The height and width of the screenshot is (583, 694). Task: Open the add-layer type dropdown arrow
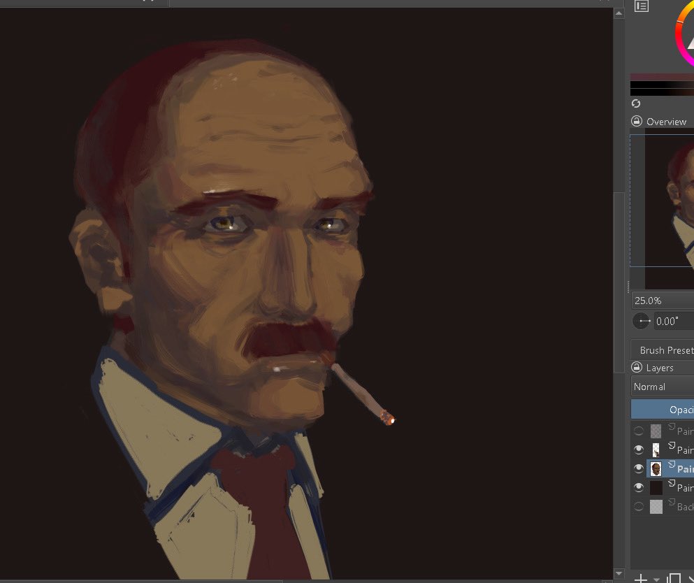coord(656,579)
